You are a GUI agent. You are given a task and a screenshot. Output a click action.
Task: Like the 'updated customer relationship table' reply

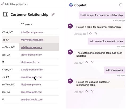(x=87, y=91)
